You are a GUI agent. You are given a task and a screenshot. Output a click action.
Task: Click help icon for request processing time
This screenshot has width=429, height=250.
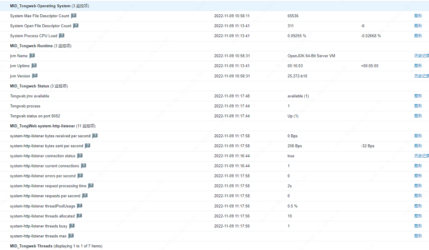[x=91, y=186]
